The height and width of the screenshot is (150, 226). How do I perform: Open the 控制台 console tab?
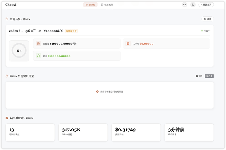pyautogui.click(x=90, y=5)
